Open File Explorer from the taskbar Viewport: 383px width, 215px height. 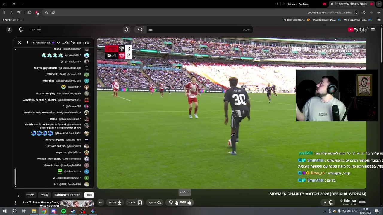pyautogui.click(x=34, y=211)
